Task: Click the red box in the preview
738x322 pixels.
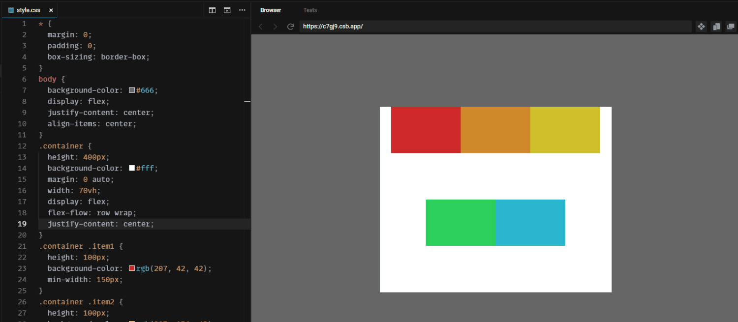Action: click(426, 130)
